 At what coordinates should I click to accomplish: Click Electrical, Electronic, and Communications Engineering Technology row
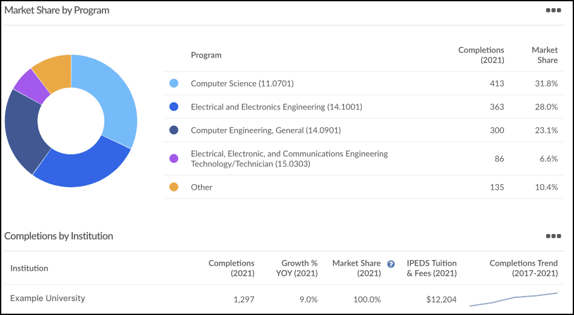click(363, 159)
